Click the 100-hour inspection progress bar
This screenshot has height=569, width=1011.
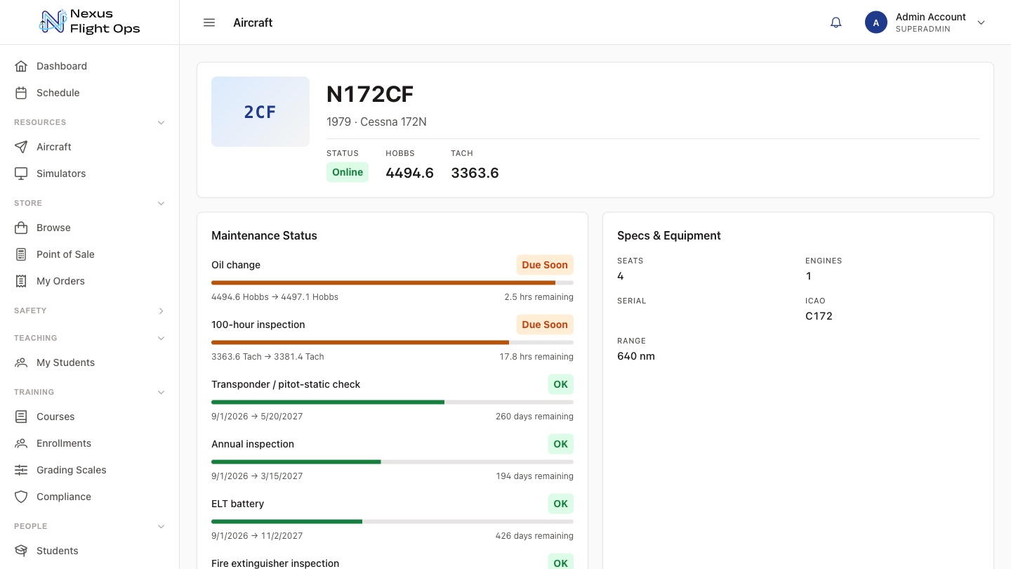(392, 342)
